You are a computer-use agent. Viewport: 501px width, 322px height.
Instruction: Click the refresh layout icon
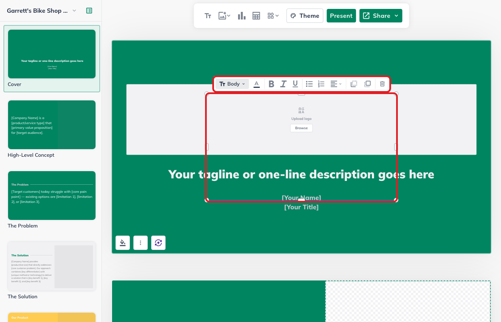point(158,243)
